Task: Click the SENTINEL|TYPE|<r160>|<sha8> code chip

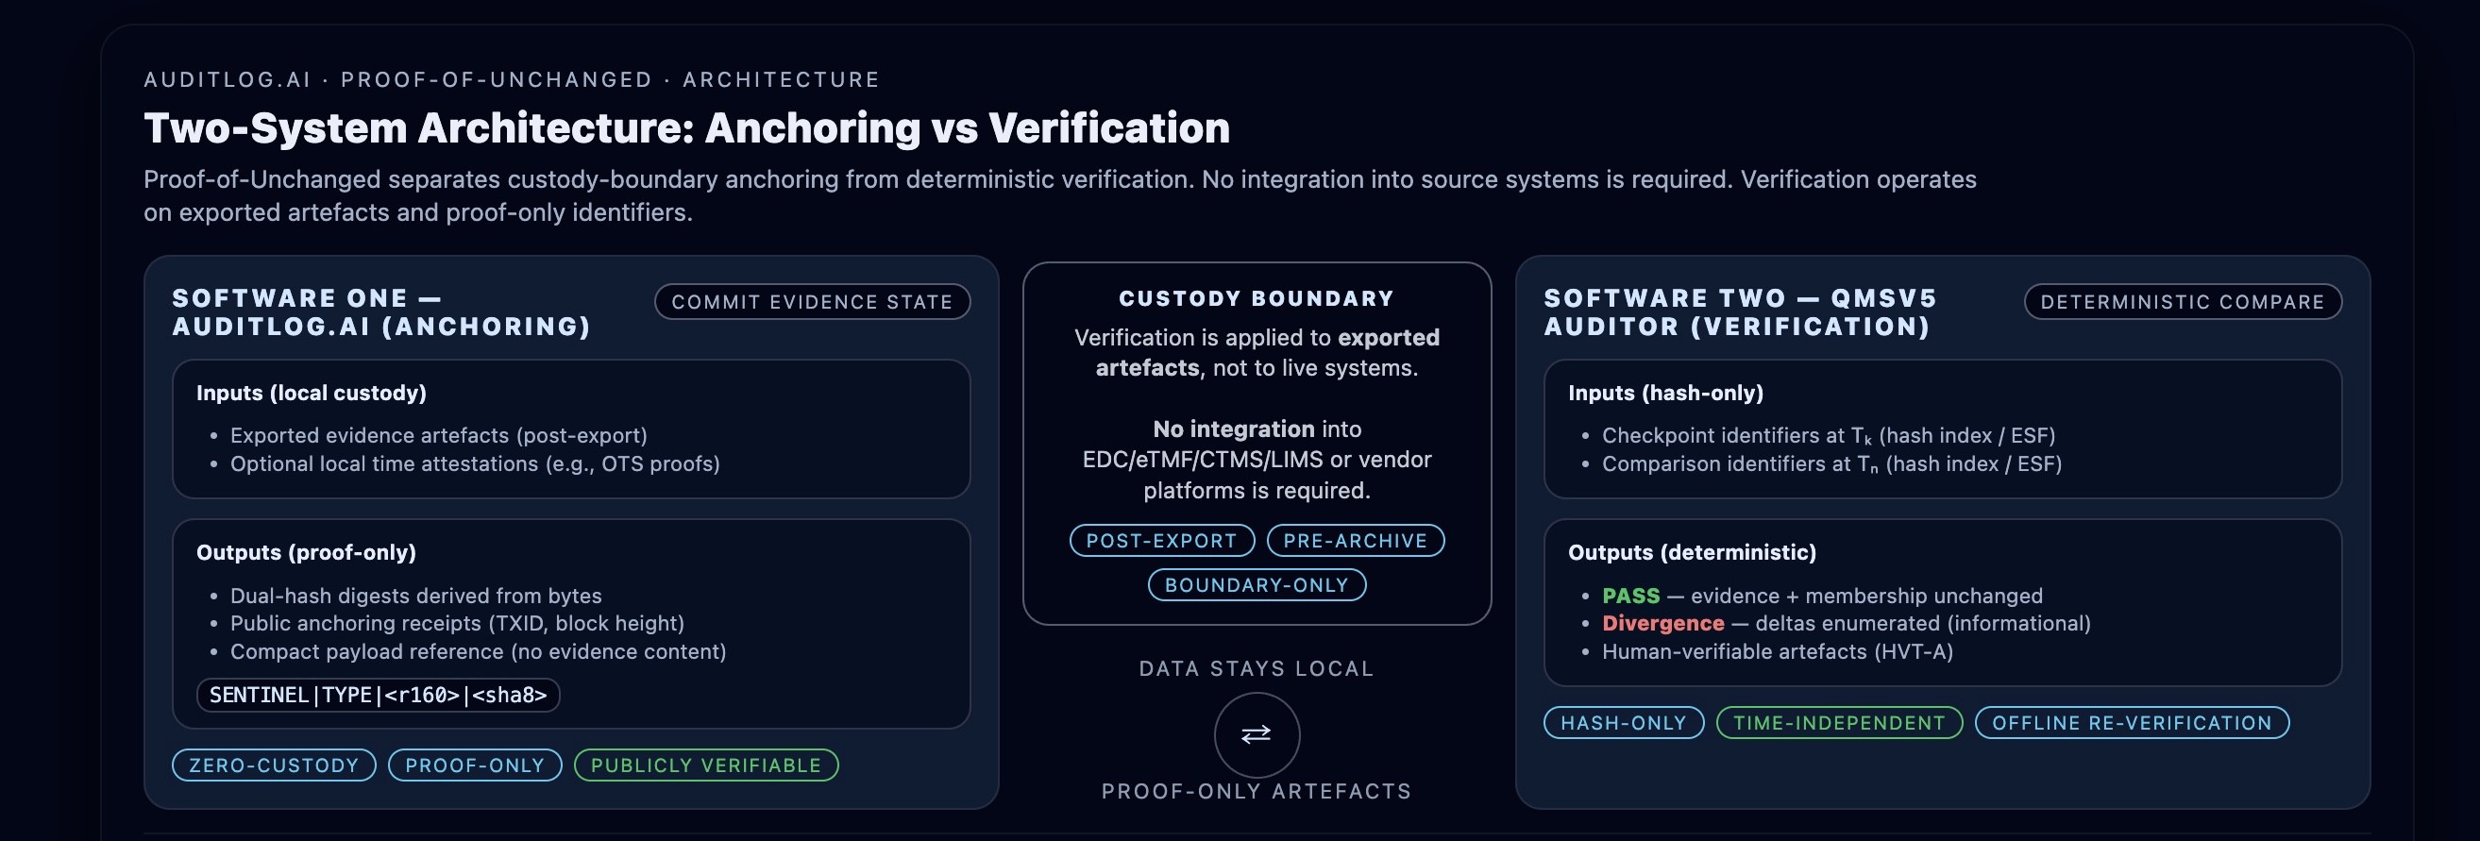Action: pos(378,695)
